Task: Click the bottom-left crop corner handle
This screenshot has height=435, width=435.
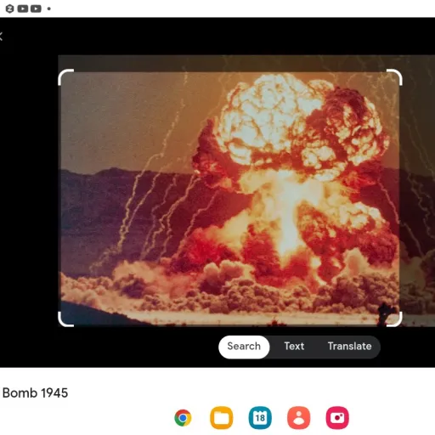Action: (x=65, y=319)
